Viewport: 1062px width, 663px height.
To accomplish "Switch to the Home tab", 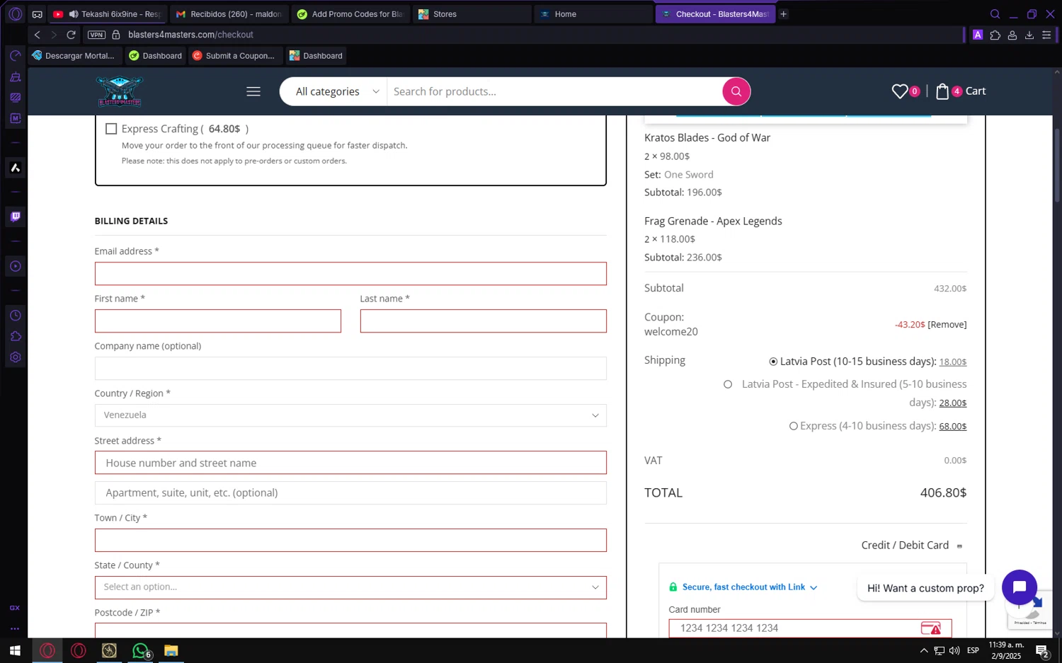I will (593, 14).
